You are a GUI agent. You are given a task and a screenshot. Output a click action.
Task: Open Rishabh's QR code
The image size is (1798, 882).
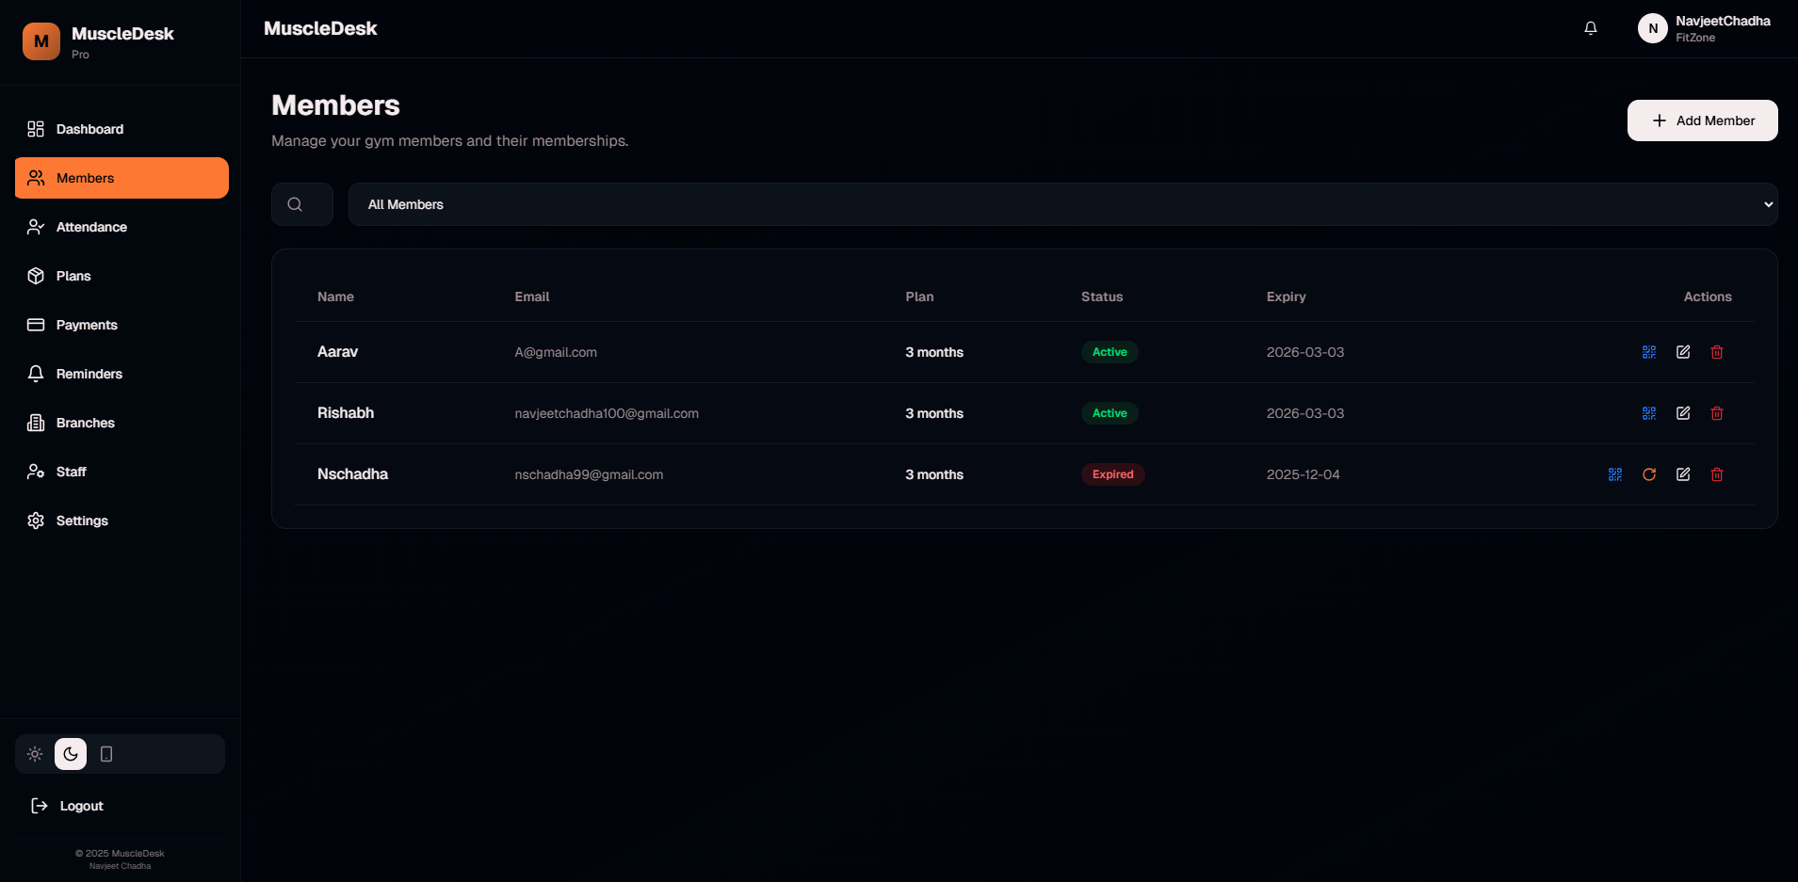[1648, 413]
